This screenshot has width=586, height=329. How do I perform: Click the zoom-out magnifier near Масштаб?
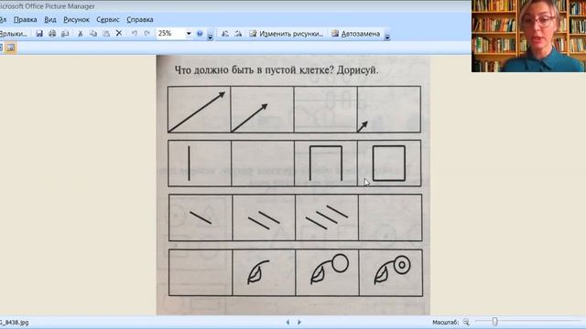(x=466, y=322)
